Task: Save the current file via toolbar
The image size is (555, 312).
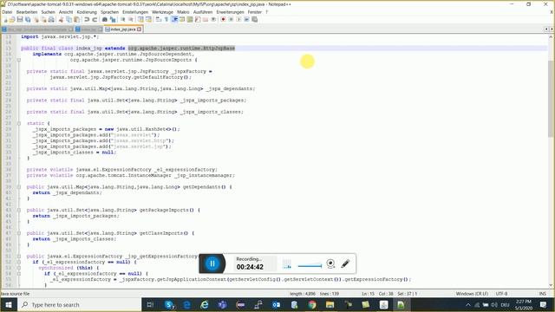Action: 20,19
